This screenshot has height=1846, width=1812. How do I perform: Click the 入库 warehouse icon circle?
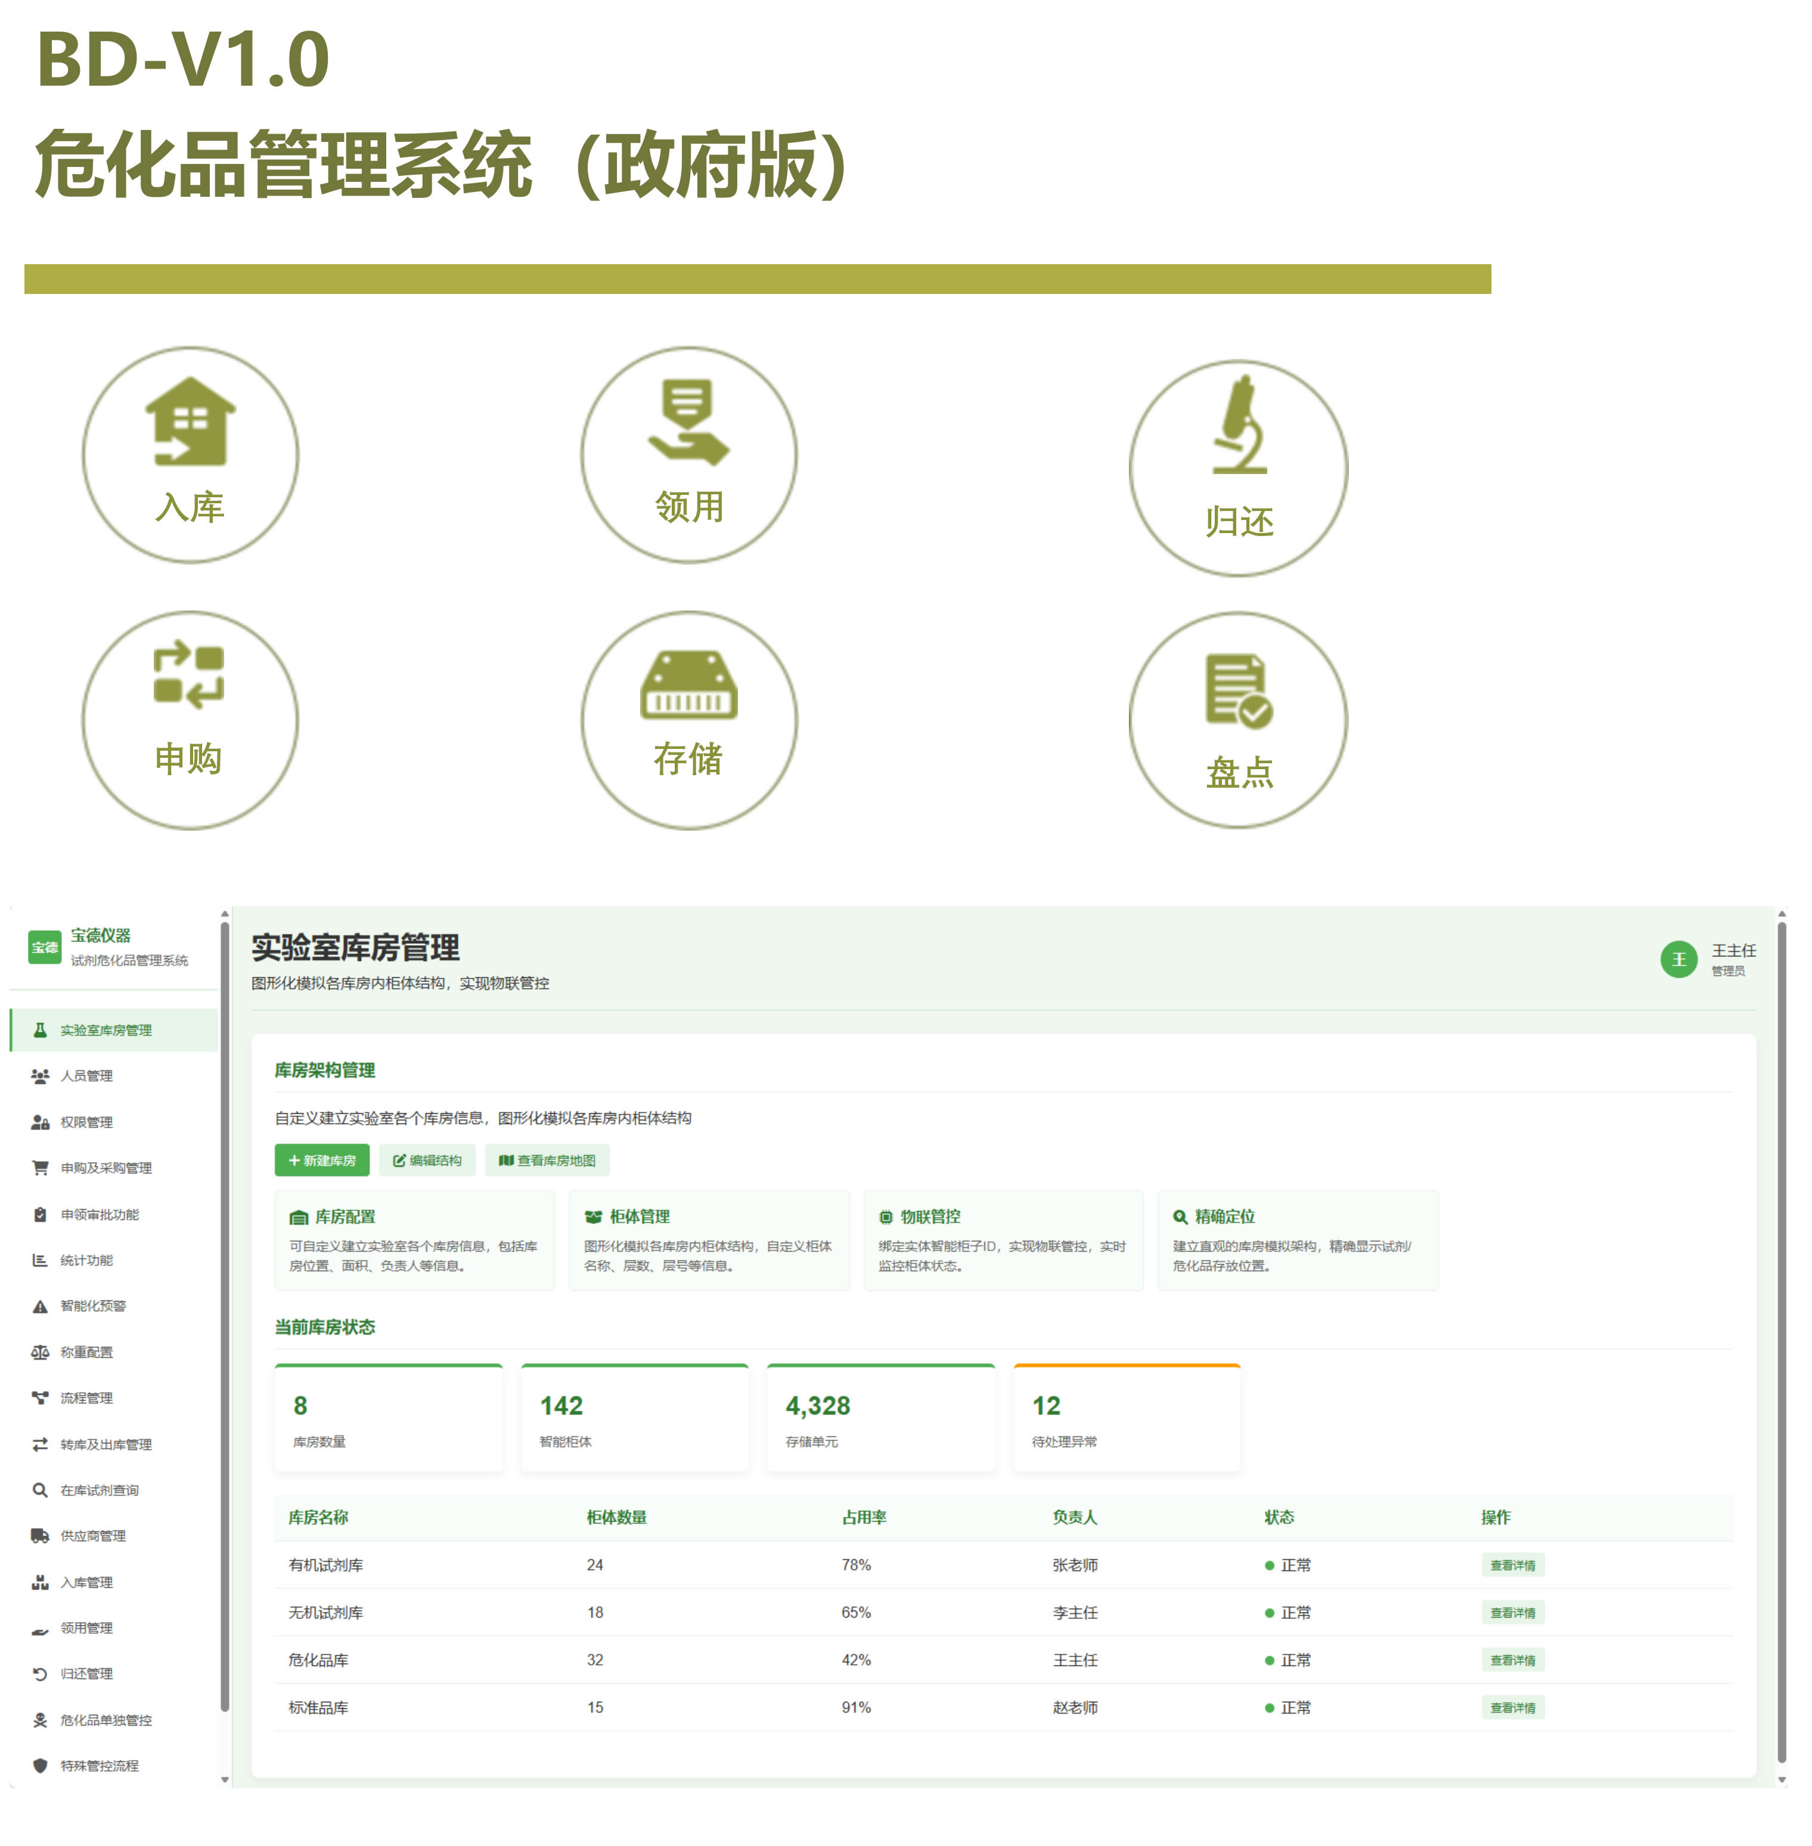click(x=190, y=455)
